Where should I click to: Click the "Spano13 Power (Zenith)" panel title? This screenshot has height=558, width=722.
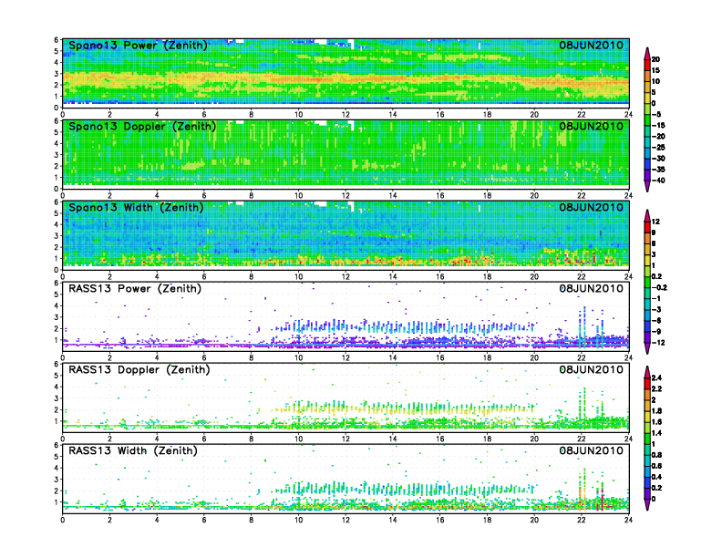(139, 46)
